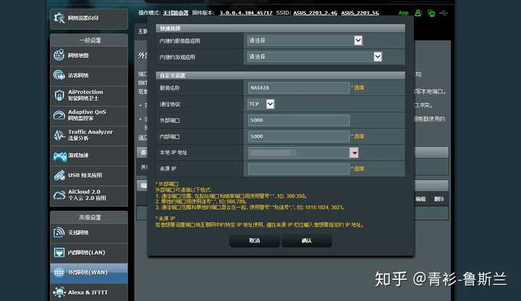Open the network setup wizard icon
This screenshot has height=301, width=521.
[x=59, y=18]
